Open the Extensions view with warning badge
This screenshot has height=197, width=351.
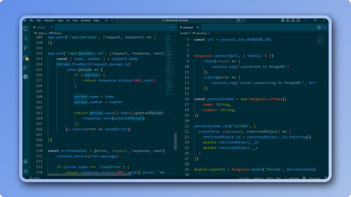pyautogui.click(x=25, y=58)
